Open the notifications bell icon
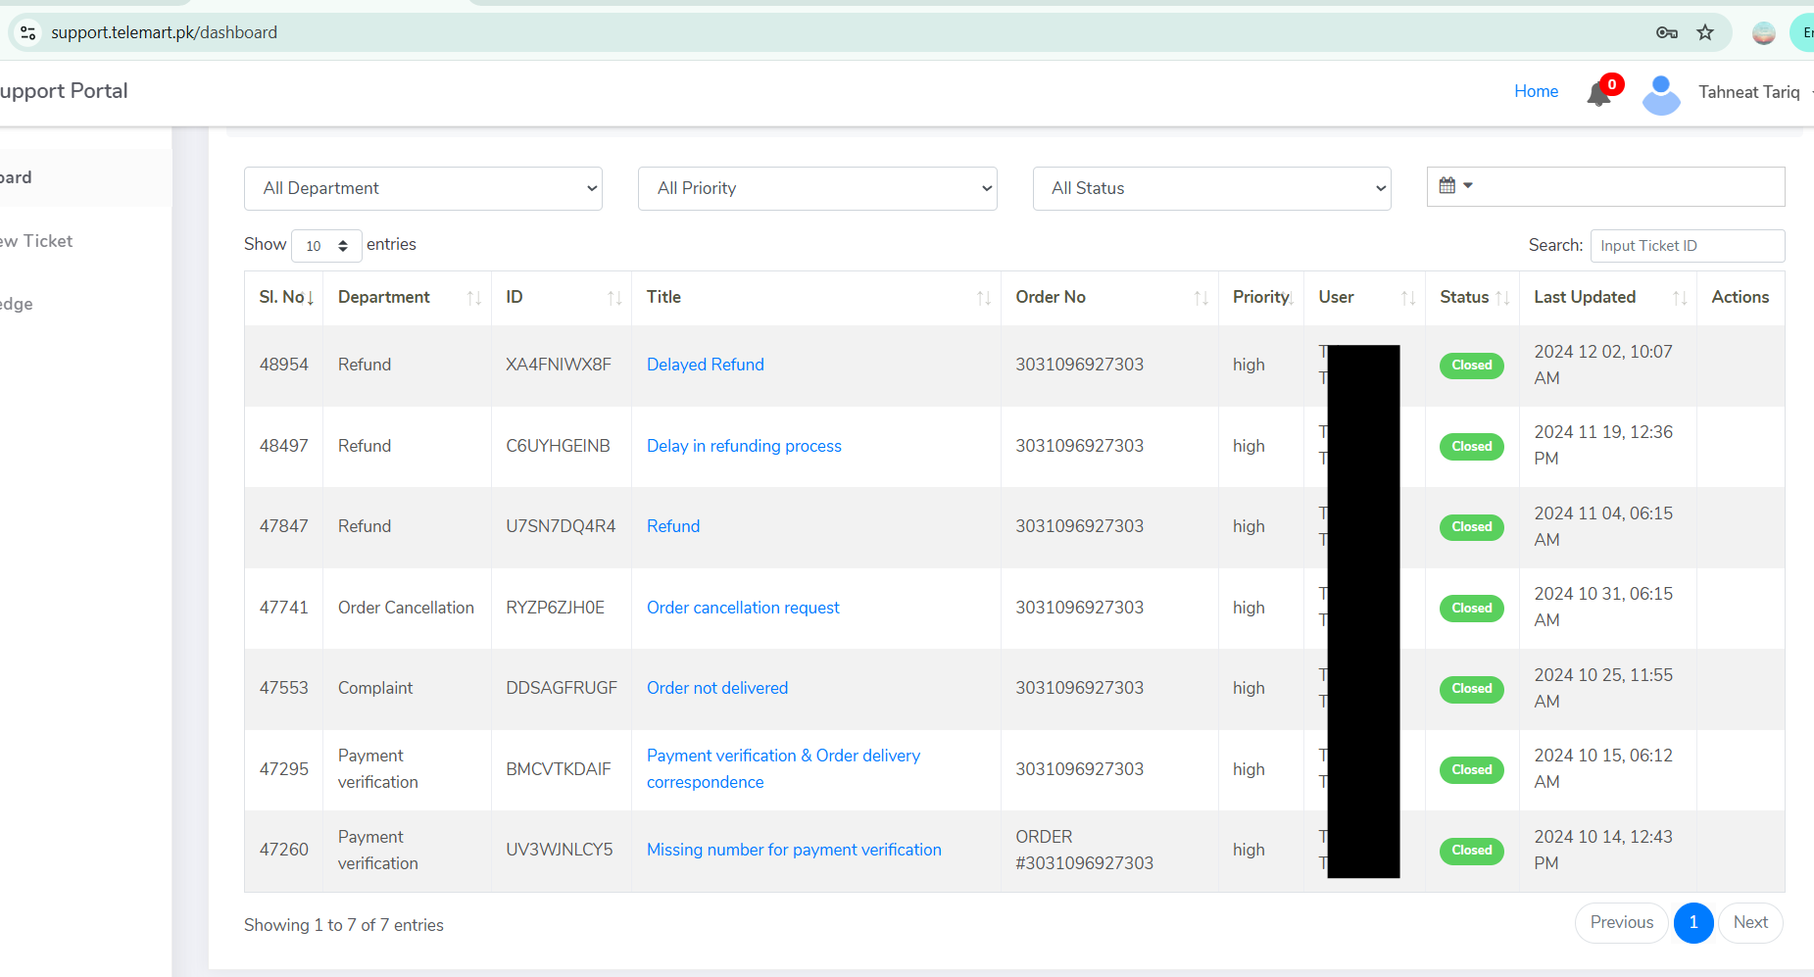 point(1598,93)
